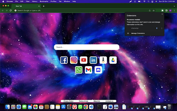Open more options for whatsetgo extension
Viewport: 177px width, 111px height.
(162, 28)
